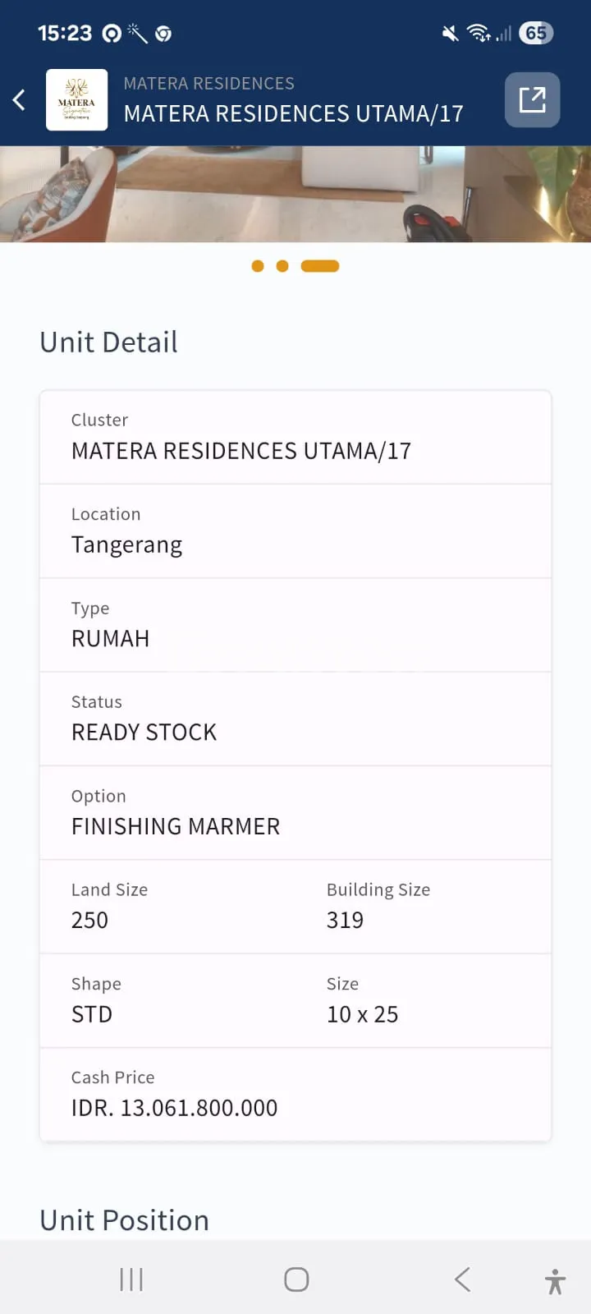591x1314 pixels.
Task: Select the first carousel dot indicator
Action: 258,266
